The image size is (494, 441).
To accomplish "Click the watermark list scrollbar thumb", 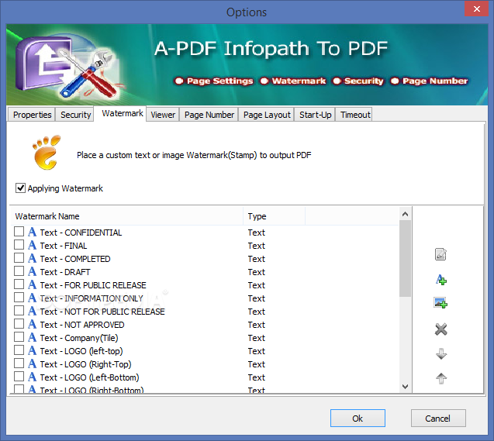I will pyautogui.click(x=405, y=258).
